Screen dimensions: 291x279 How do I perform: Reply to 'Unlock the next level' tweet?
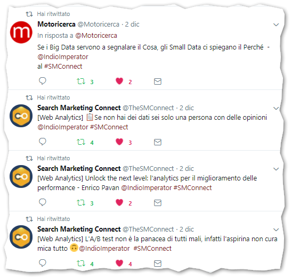pos(43,202)
